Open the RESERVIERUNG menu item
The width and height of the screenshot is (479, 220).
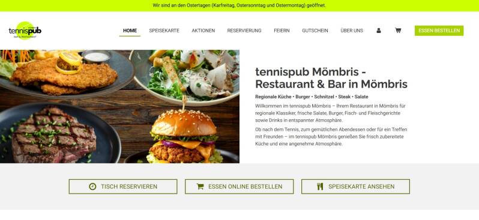point(244,31)
